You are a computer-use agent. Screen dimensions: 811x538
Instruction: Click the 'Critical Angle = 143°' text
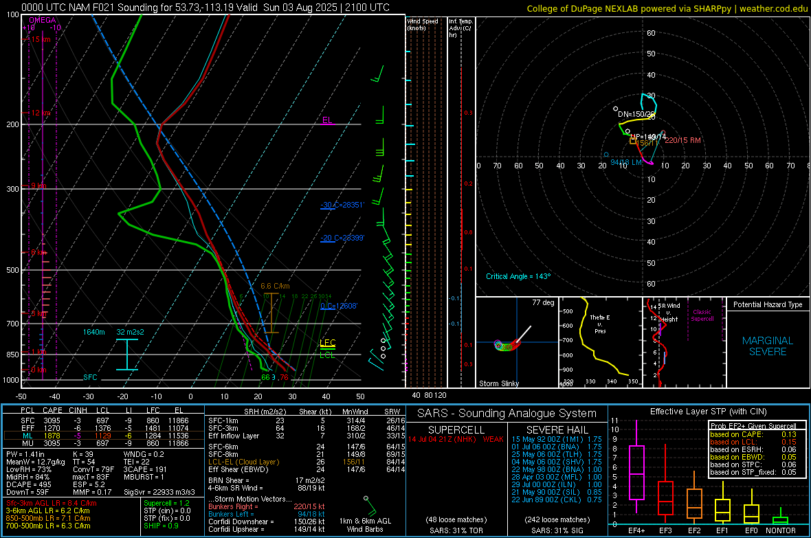click(x=518, y=276)
